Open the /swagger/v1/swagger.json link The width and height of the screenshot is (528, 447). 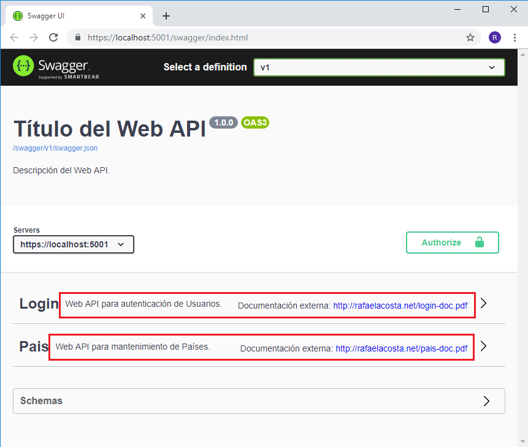55,148
